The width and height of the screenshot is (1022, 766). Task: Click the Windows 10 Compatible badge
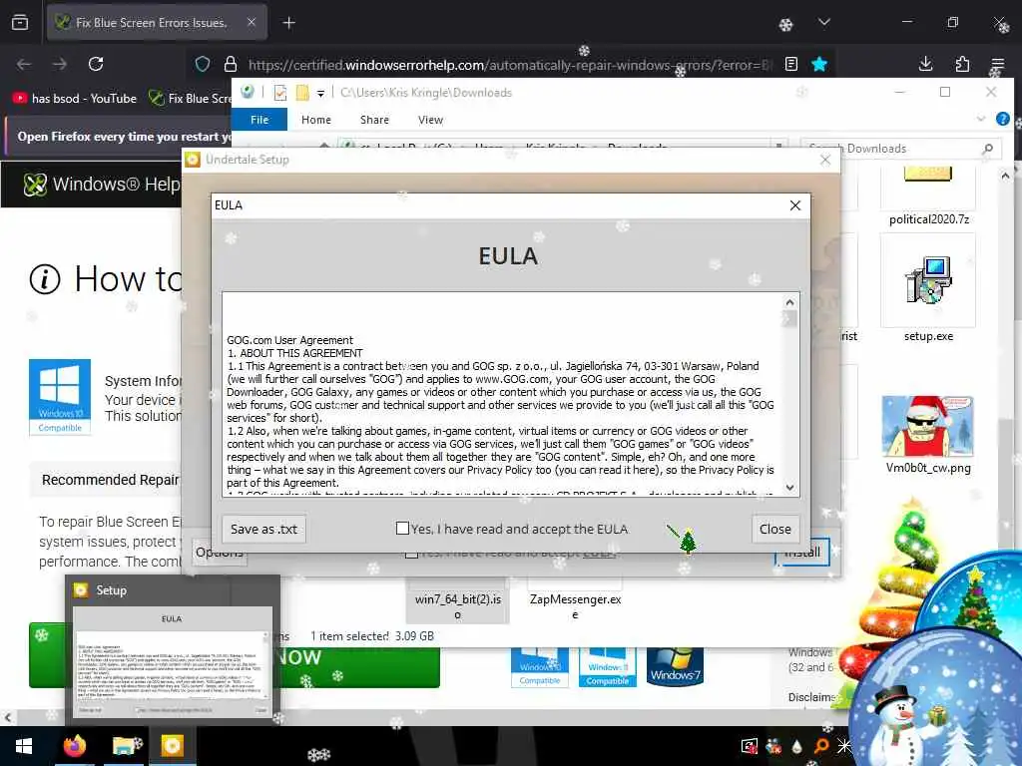(x=60, y=397)
